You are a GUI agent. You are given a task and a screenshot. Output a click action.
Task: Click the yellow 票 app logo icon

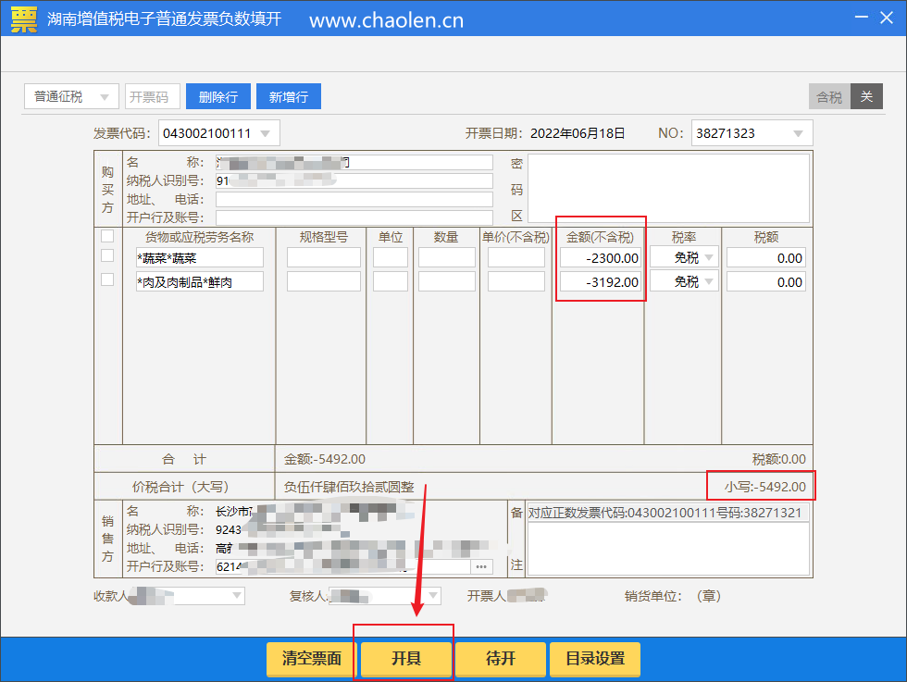pyautogui.click(x=24, y=19)
